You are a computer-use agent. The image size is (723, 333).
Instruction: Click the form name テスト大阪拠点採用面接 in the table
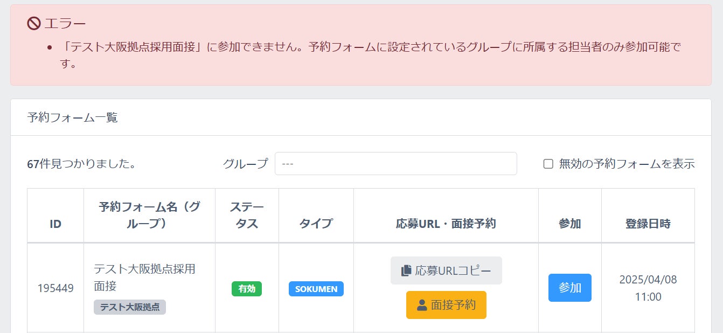coord(144,277)
